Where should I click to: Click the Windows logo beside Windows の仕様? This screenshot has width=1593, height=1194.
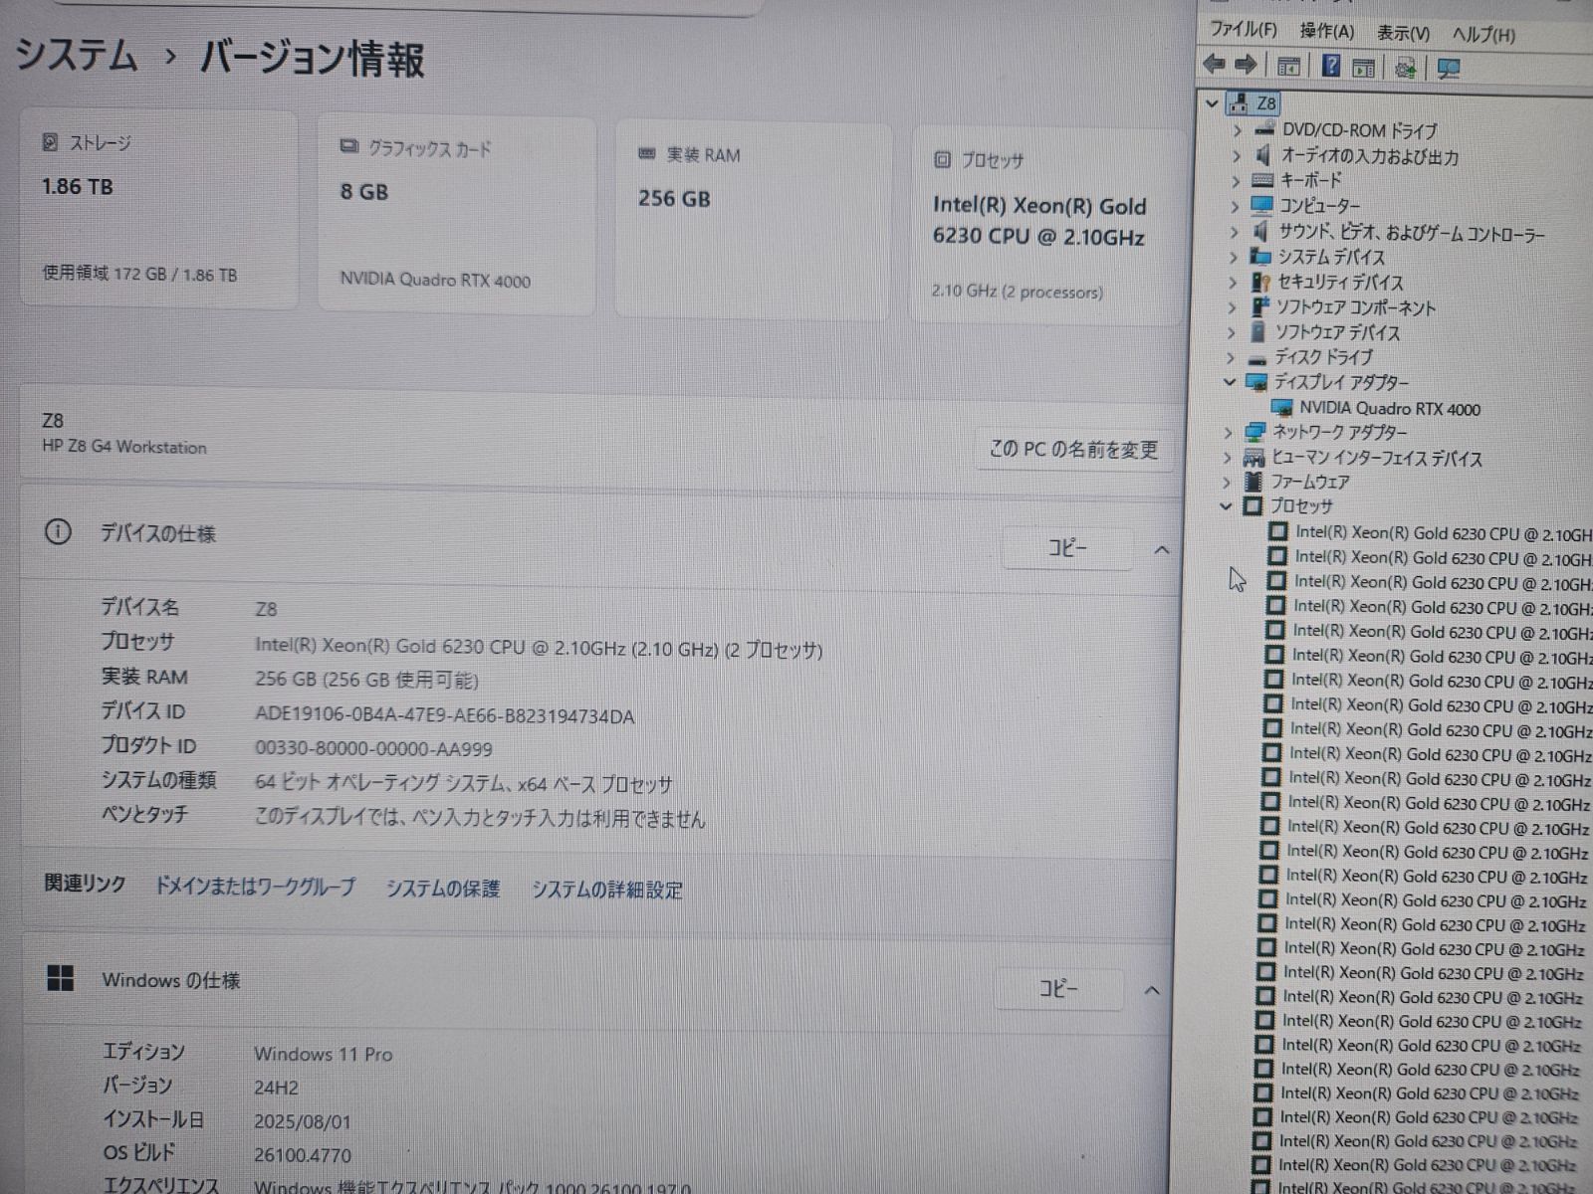click(x=61, y=979)
